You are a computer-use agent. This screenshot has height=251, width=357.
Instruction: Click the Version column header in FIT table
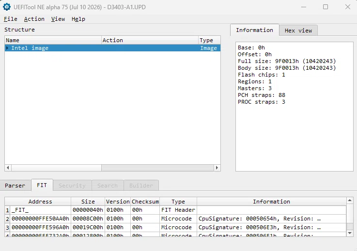tap(118, 202)
